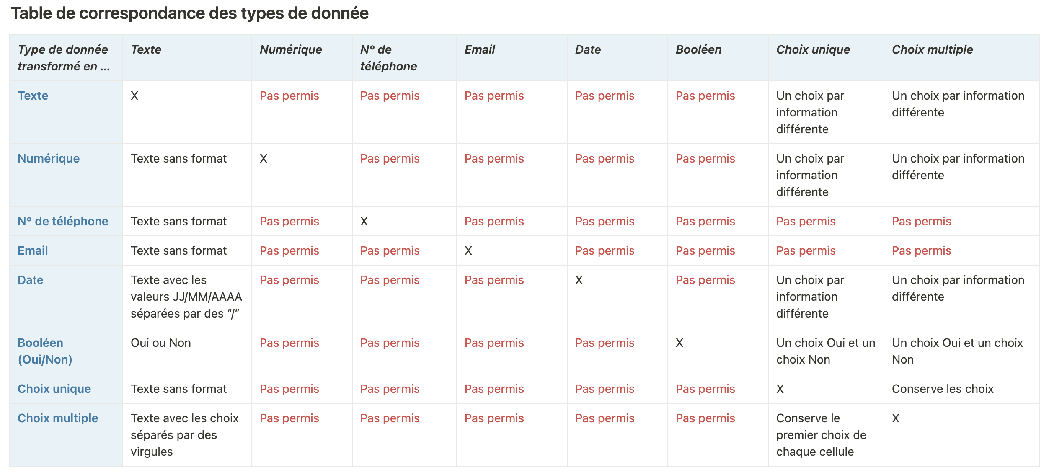The height and width of the screenshot is (475, 1049).
Task: Click the 'Numérique' row header
Action: click(x=49, y=158)
